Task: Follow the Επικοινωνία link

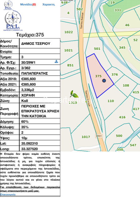Action: 8,194
